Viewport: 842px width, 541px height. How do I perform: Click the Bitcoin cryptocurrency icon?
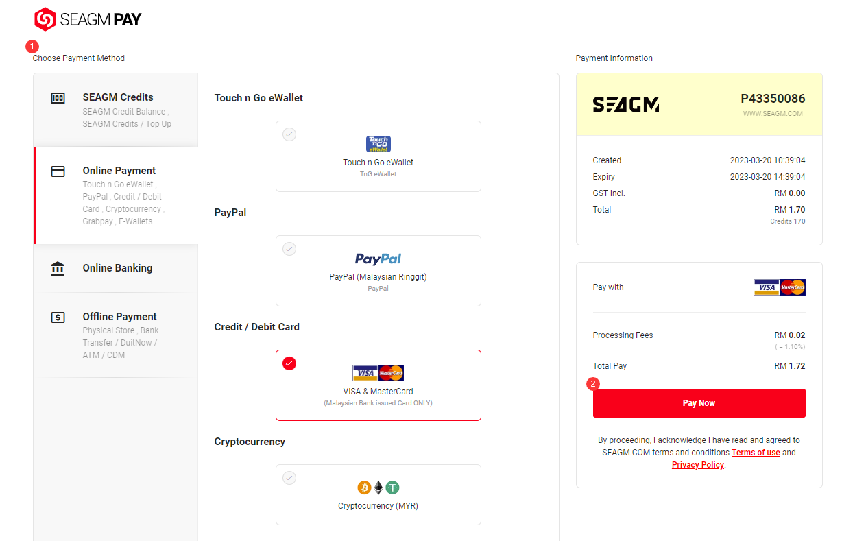point(364,488)
